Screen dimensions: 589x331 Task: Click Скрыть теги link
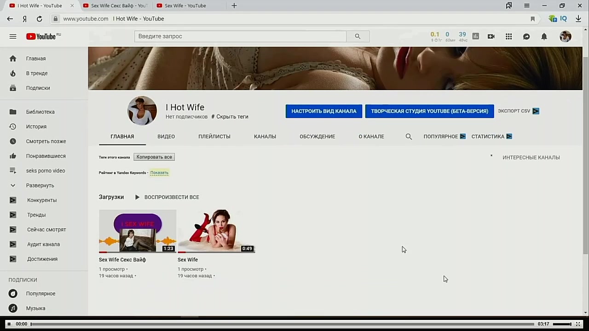pos(232,117)
